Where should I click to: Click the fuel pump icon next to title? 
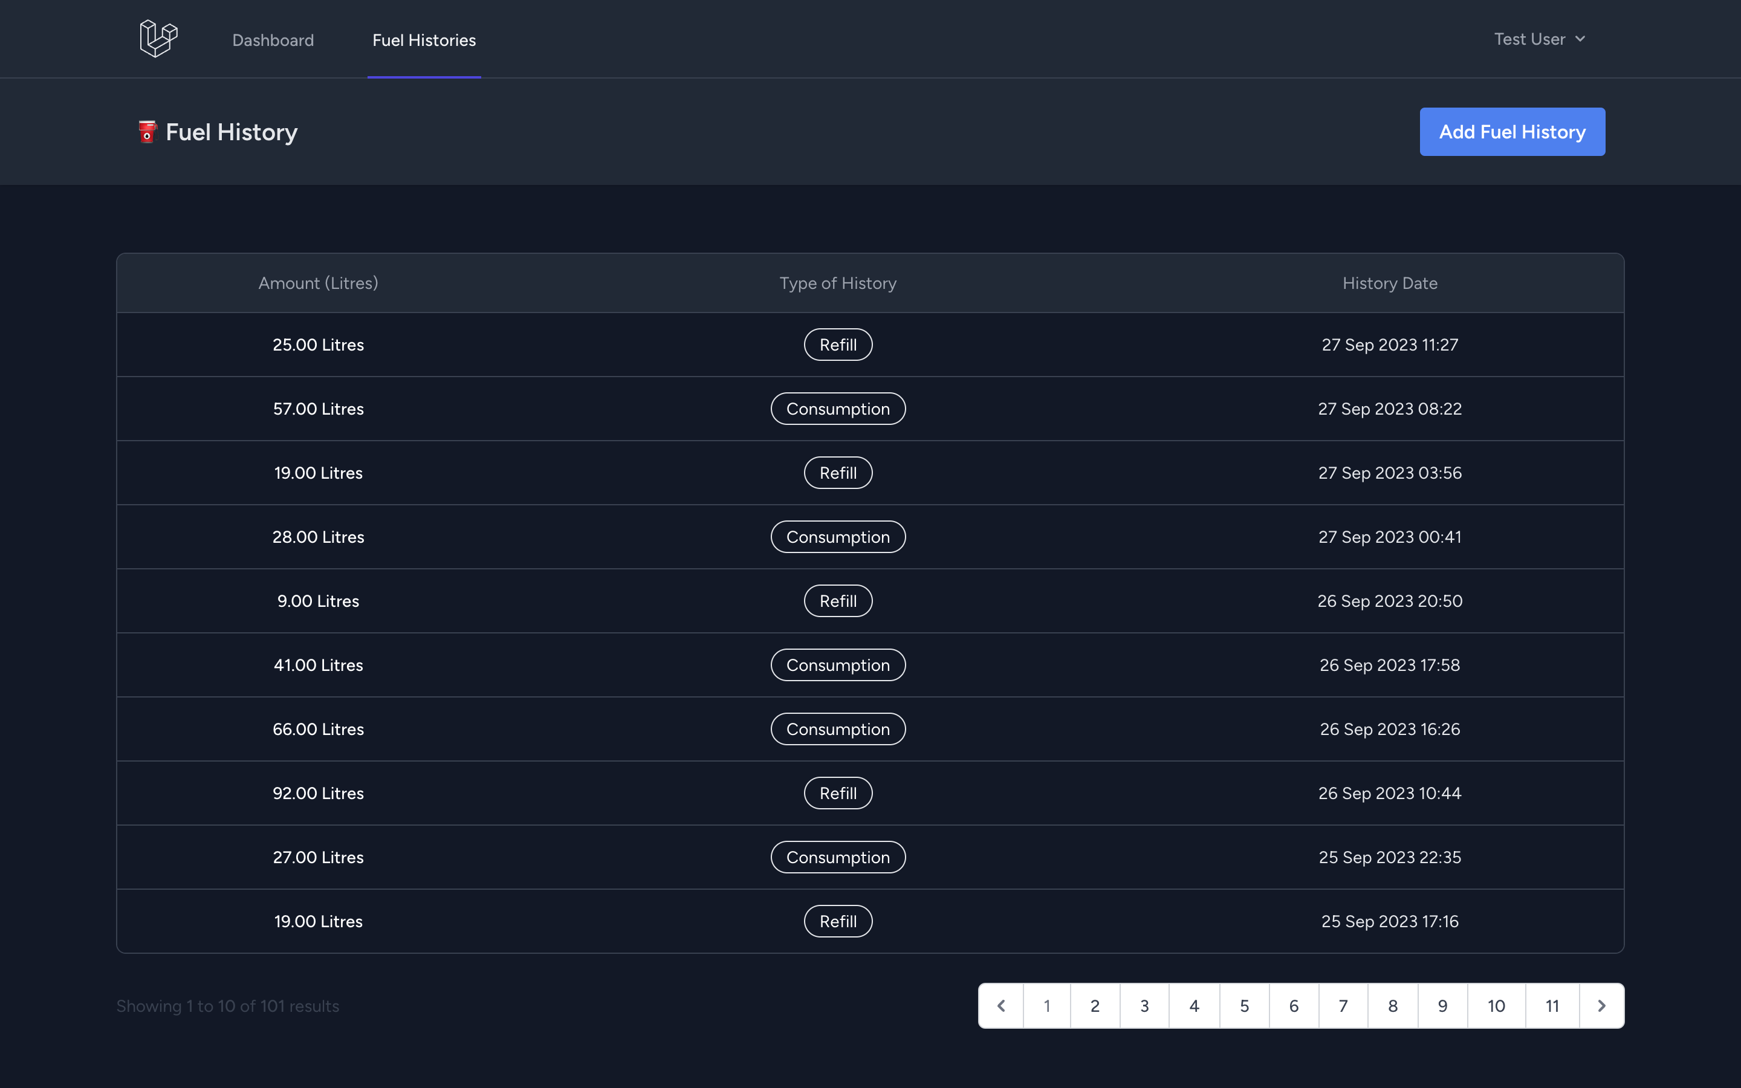click(x=147, y=131)
